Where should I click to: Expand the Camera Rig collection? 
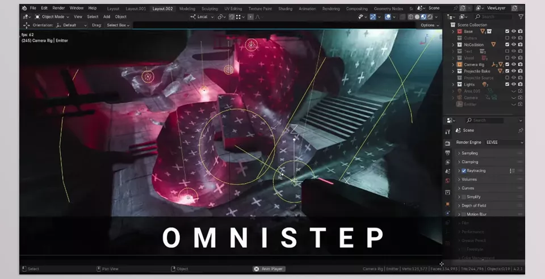(453, 65)
